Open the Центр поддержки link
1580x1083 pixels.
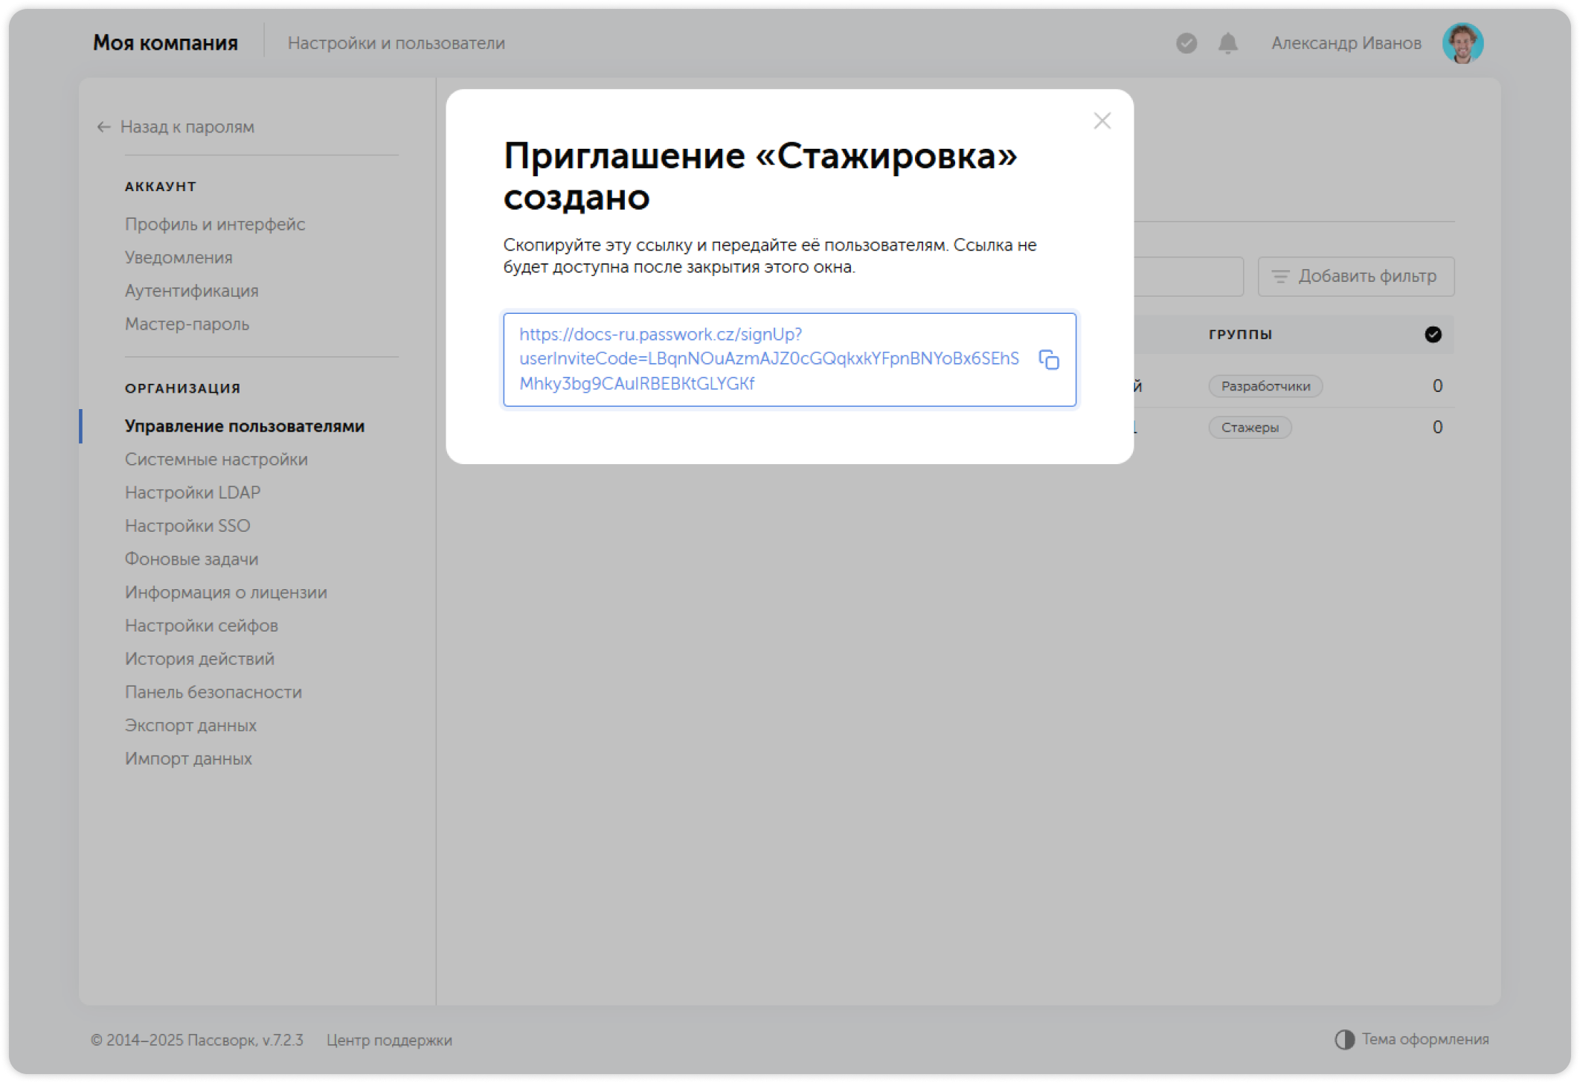[389, 1040]
